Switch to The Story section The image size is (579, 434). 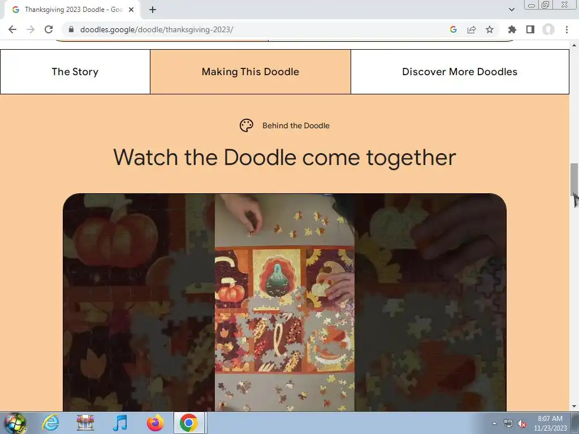tap(75, 72)
